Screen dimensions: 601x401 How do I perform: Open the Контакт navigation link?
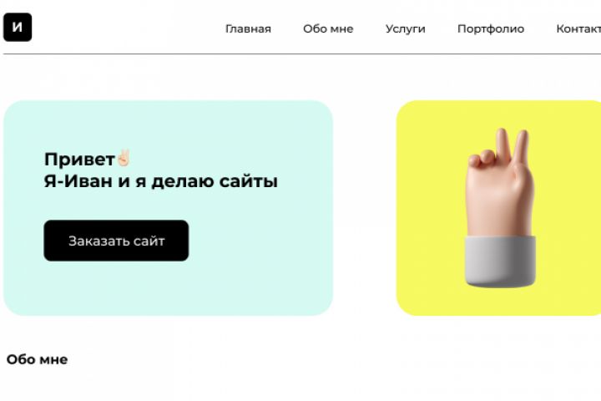coord(578,28)
